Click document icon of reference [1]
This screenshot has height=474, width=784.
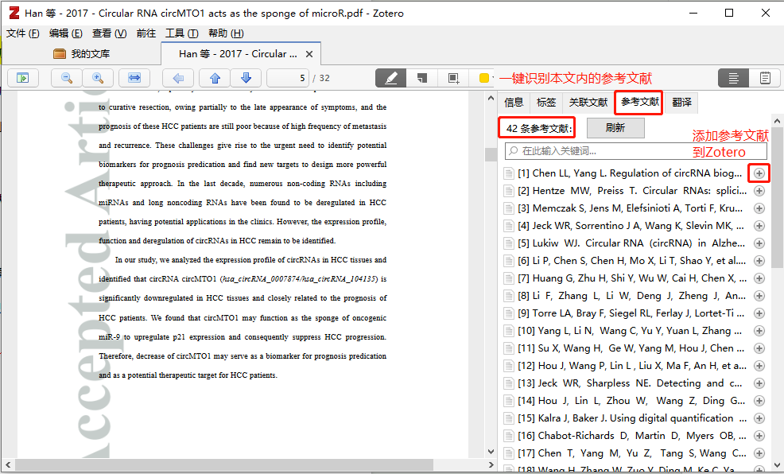pyautogui.click(x=509, y=173)
